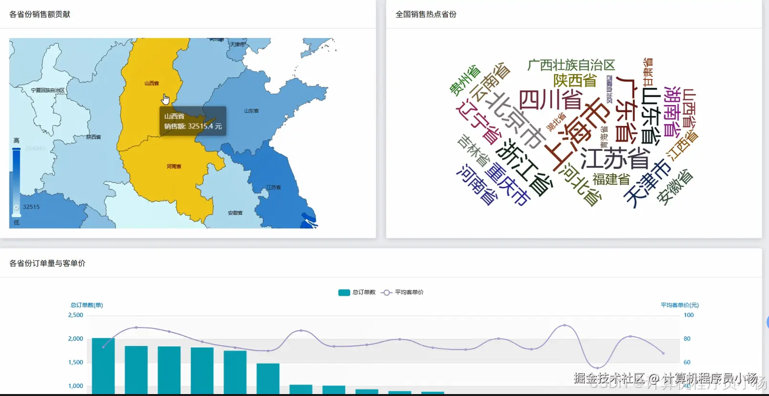Select the upper handle of the map value slider
Viewport: 769px width, 396px height.
tap(16, 149)
